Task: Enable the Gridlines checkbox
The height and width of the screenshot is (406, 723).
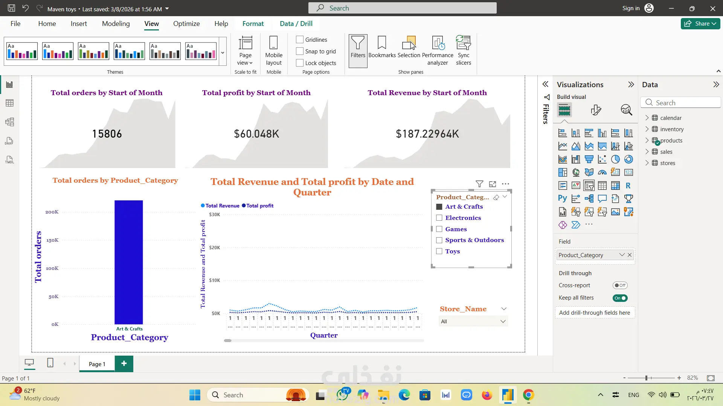Action: coord(300,39)
